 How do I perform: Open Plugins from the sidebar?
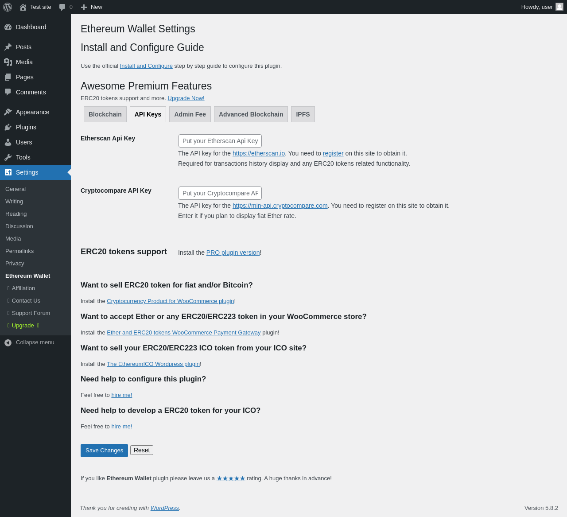coord(26,127)
